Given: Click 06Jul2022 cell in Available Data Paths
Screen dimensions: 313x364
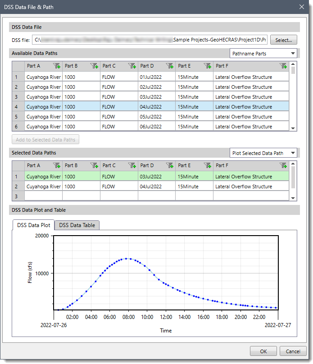Looking at the screenshot, I should click(x=157, y=127).
